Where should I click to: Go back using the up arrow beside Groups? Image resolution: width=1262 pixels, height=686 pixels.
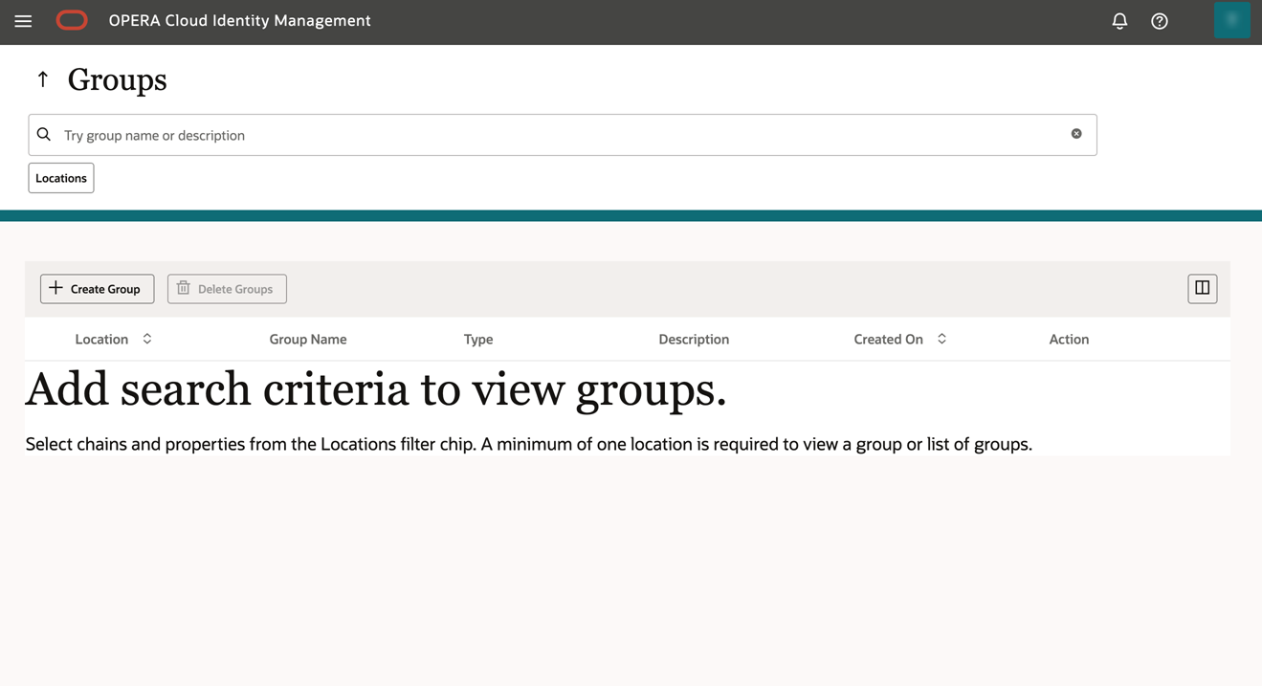43,79
